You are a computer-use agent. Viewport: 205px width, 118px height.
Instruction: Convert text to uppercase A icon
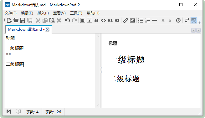[163, 20]
